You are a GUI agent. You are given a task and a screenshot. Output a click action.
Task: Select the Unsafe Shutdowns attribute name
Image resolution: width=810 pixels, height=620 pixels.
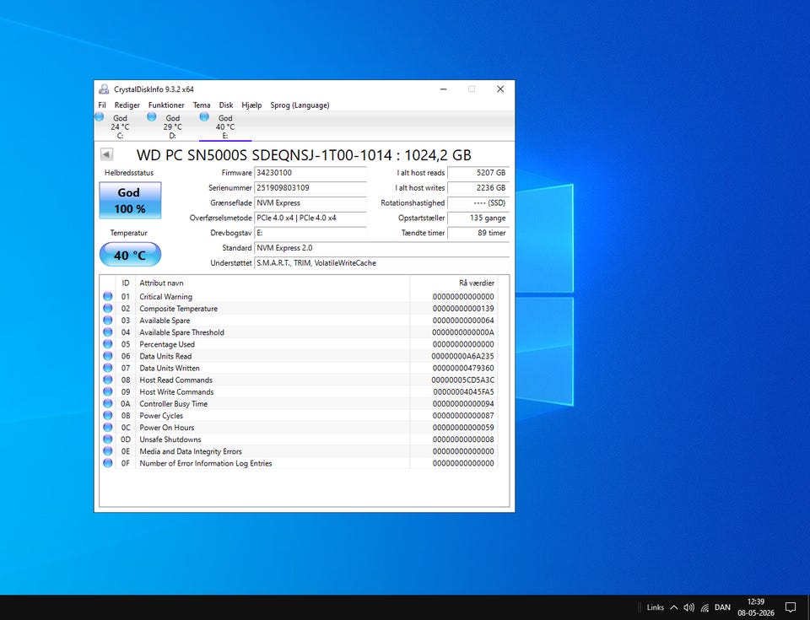[x=170, y=439]
